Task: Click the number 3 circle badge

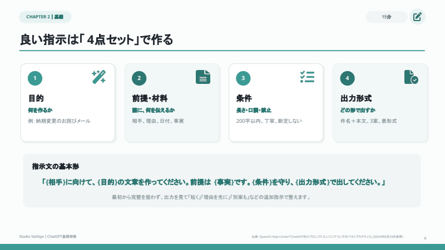Action: pos(243,78)
